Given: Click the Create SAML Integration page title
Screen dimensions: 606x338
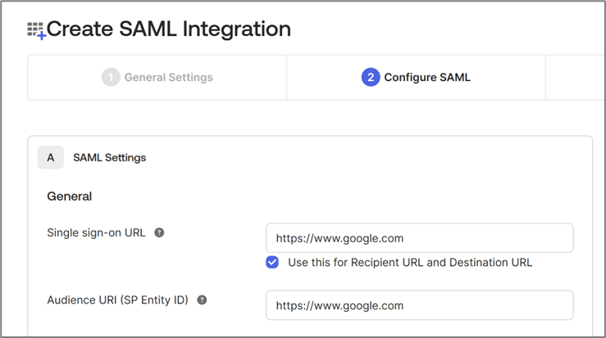Looking at the screenshot, I should (168, 29).
